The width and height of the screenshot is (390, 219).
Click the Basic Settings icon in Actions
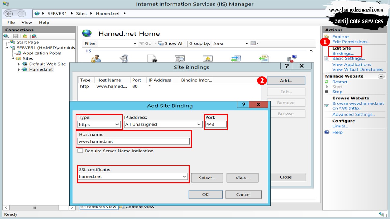click(x=327, y=58)
